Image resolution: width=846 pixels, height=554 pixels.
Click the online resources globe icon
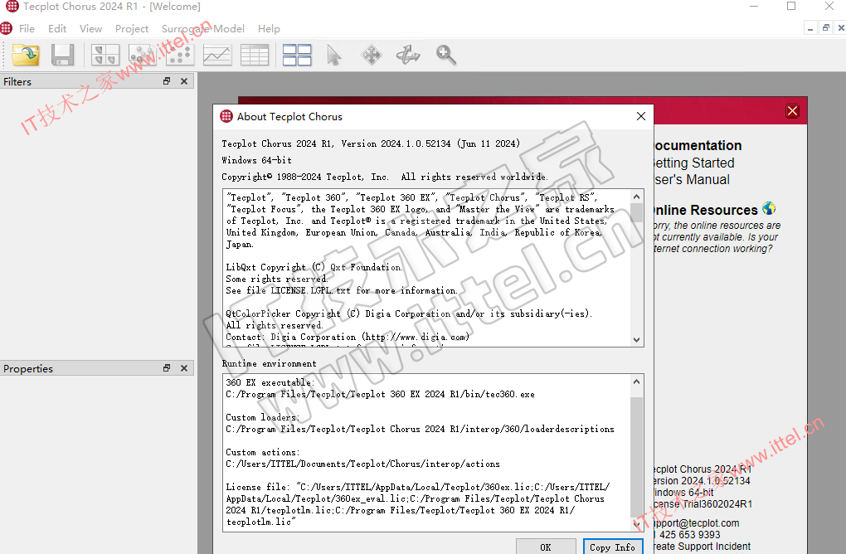pyautogui.click(x=769, y=208)
